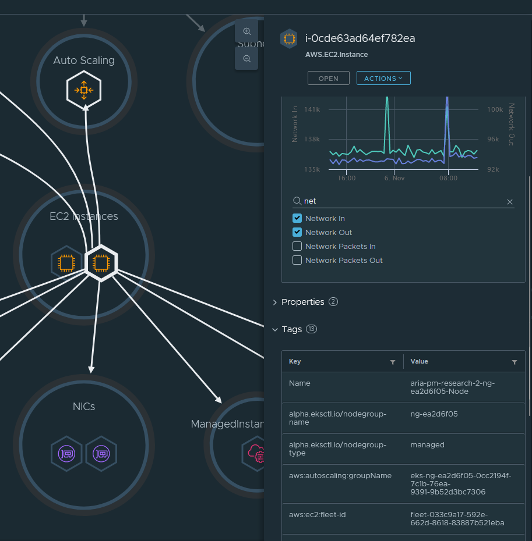Enable the Network Packets Out checkbox
This screenshot has width=532, height=541.
pos(297,261)
